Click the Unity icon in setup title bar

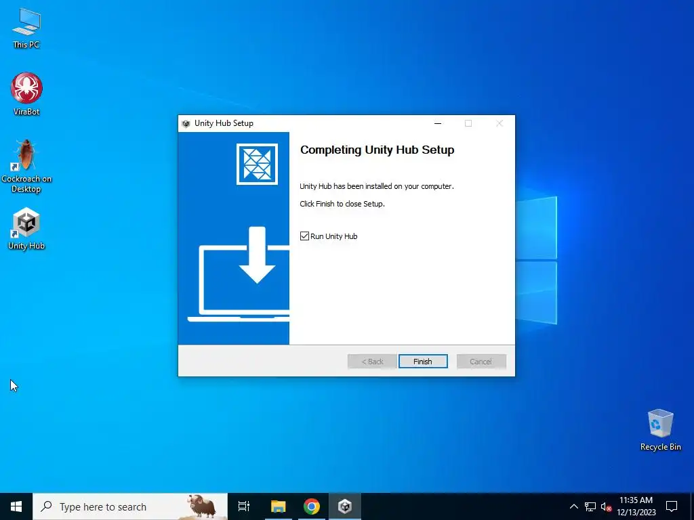186,124
